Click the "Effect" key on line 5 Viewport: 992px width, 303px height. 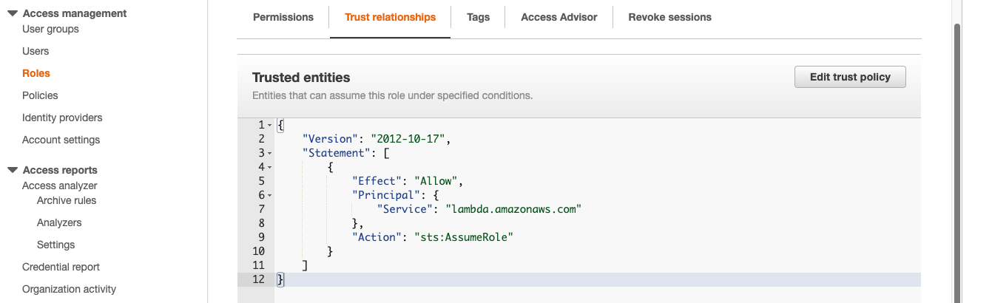[378, 181]
